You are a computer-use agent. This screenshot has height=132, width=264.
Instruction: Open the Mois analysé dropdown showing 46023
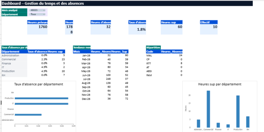[x=37, y=10]
